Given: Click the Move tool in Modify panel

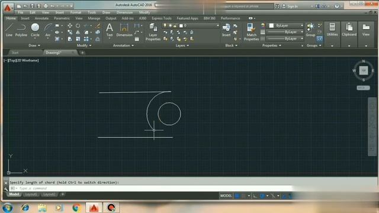Looking at the screenshot, I should pyautogui.click(x=70, y=25).
